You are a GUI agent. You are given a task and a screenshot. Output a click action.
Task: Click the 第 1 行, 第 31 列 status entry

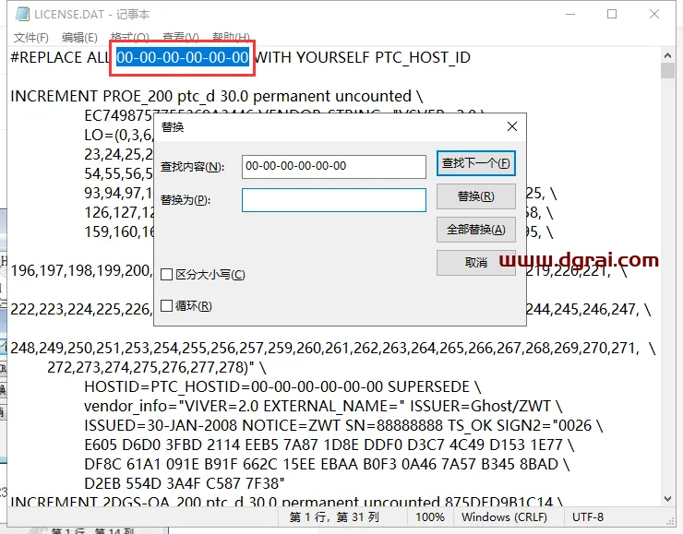click(x=334, y=517)
